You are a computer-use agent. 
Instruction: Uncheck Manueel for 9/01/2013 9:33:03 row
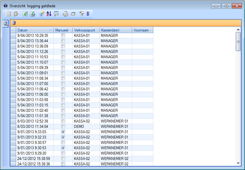[63, 132]
